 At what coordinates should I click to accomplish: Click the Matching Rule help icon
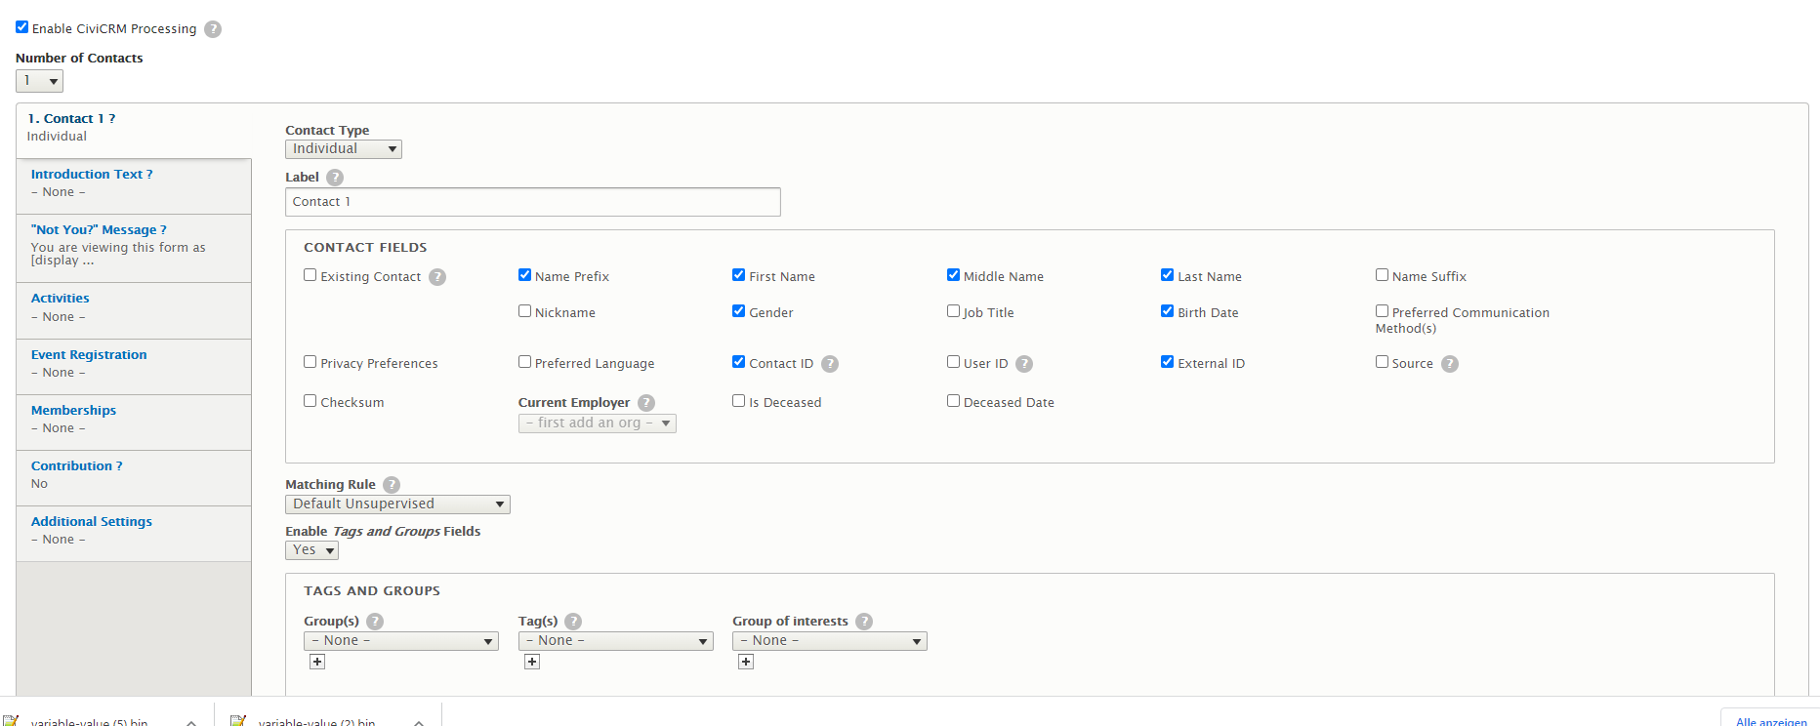click(392, 485)
